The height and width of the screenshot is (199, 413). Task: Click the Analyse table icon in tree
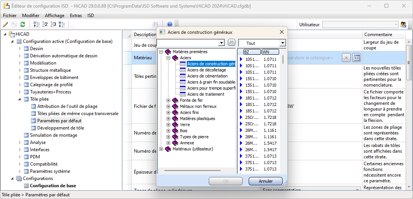(26, 142)
